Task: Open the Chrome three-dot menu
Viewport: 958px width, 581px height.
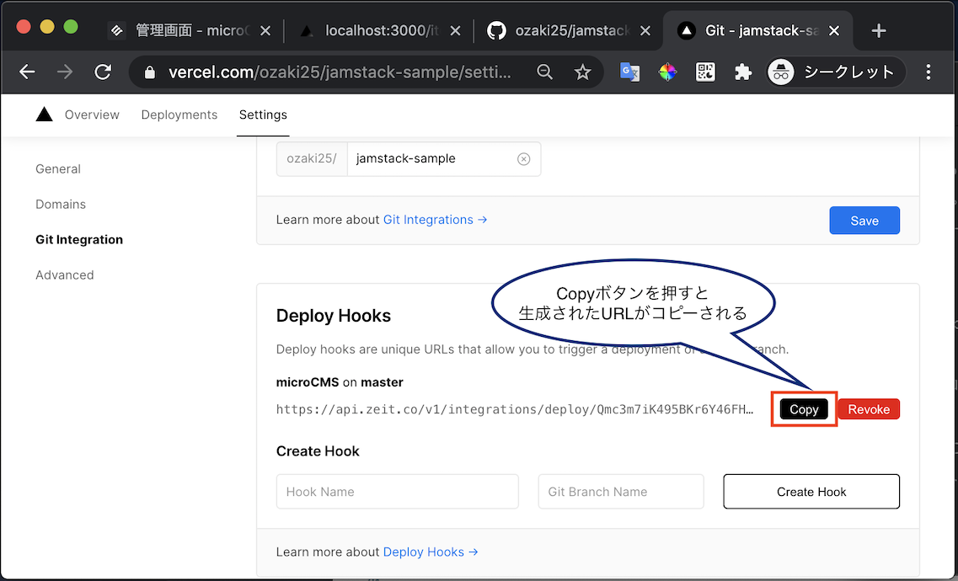Action: click(928, 72)
